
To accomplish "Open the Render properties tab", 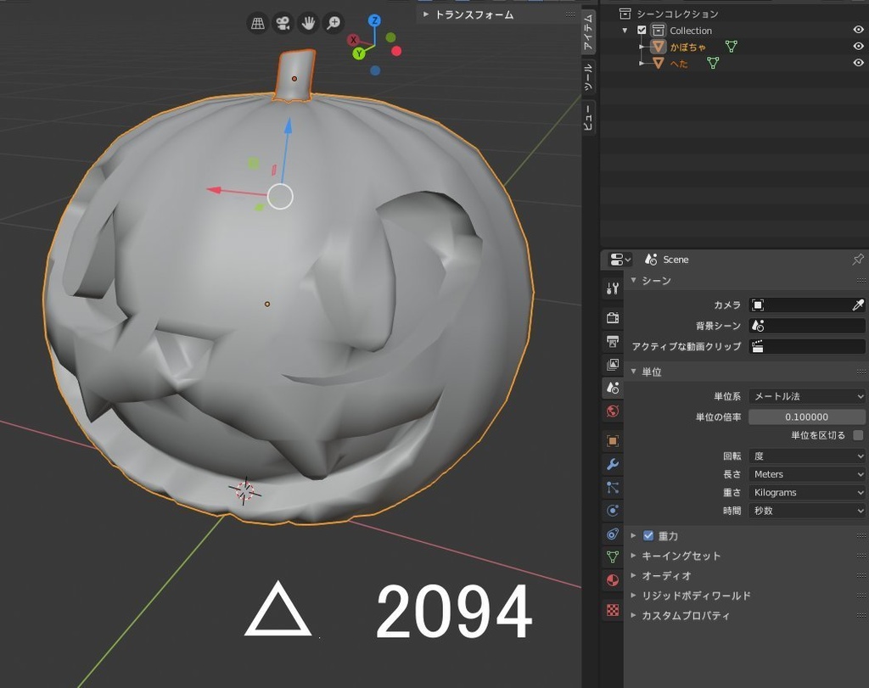I will [x=613, y=317].
